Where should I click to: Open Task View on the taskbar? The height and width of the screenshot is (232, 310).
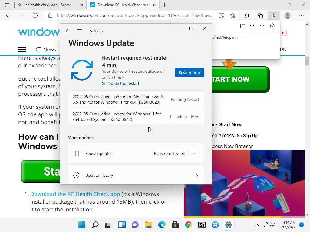tap(108, 225)
